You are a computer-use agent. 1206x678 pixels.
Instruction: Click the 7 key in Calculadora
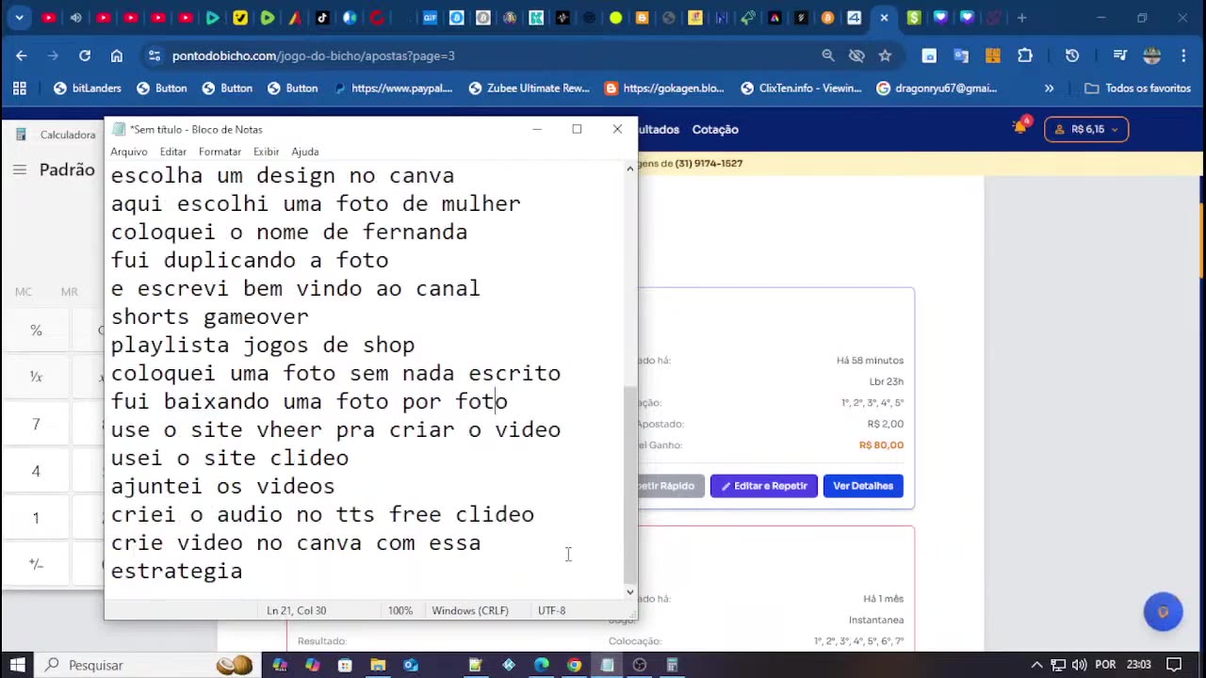[x=36, y=424]
